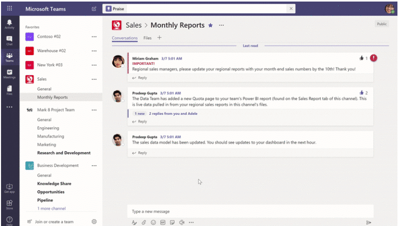
Task: Open more options for Business Development
Action: (94, 166)
